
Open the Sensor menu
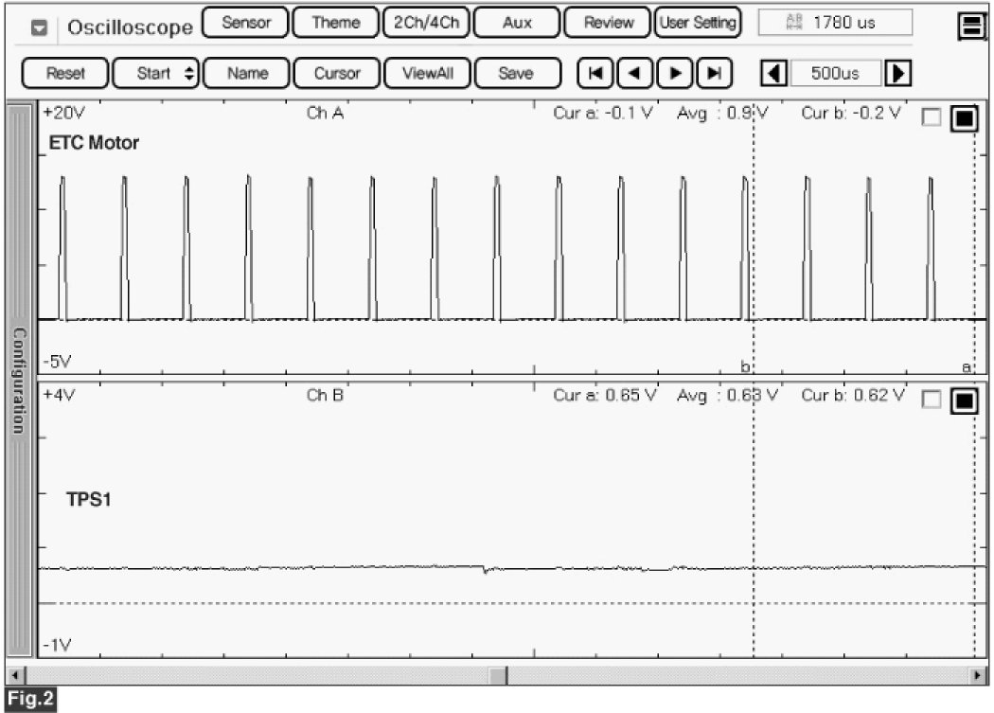click(245, 23)
